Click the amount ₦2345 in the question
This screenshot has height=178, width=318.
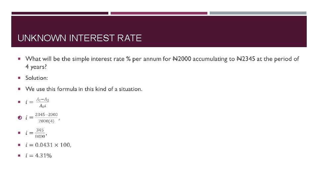(245, 59)
